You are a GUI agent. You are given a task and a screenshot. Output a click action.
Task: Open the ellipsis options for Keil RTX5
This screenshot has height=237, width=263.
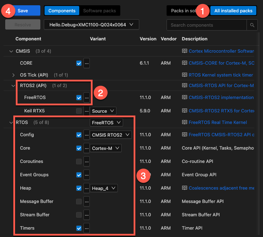pyautogui.click(x=87, y=111)
